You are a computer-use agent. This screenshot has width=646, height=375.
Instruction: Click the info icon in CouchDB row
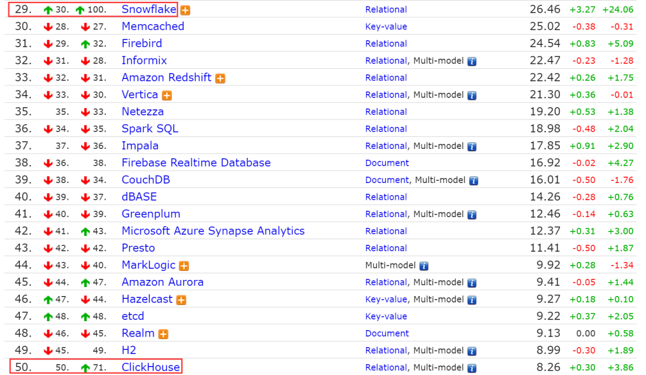474,181
